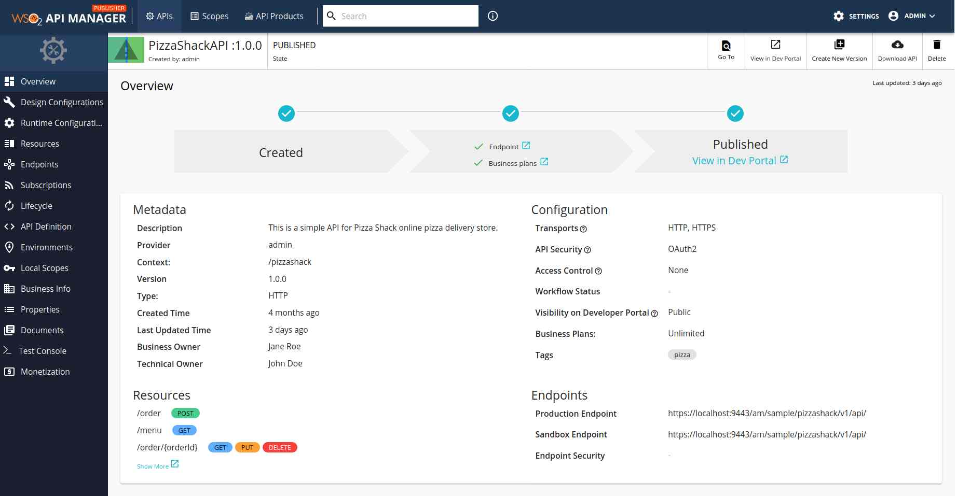The width and height of the screenshot is (957, 496).
Task: Click the large gear logo in sidebar
Action: tap(53, 51)
